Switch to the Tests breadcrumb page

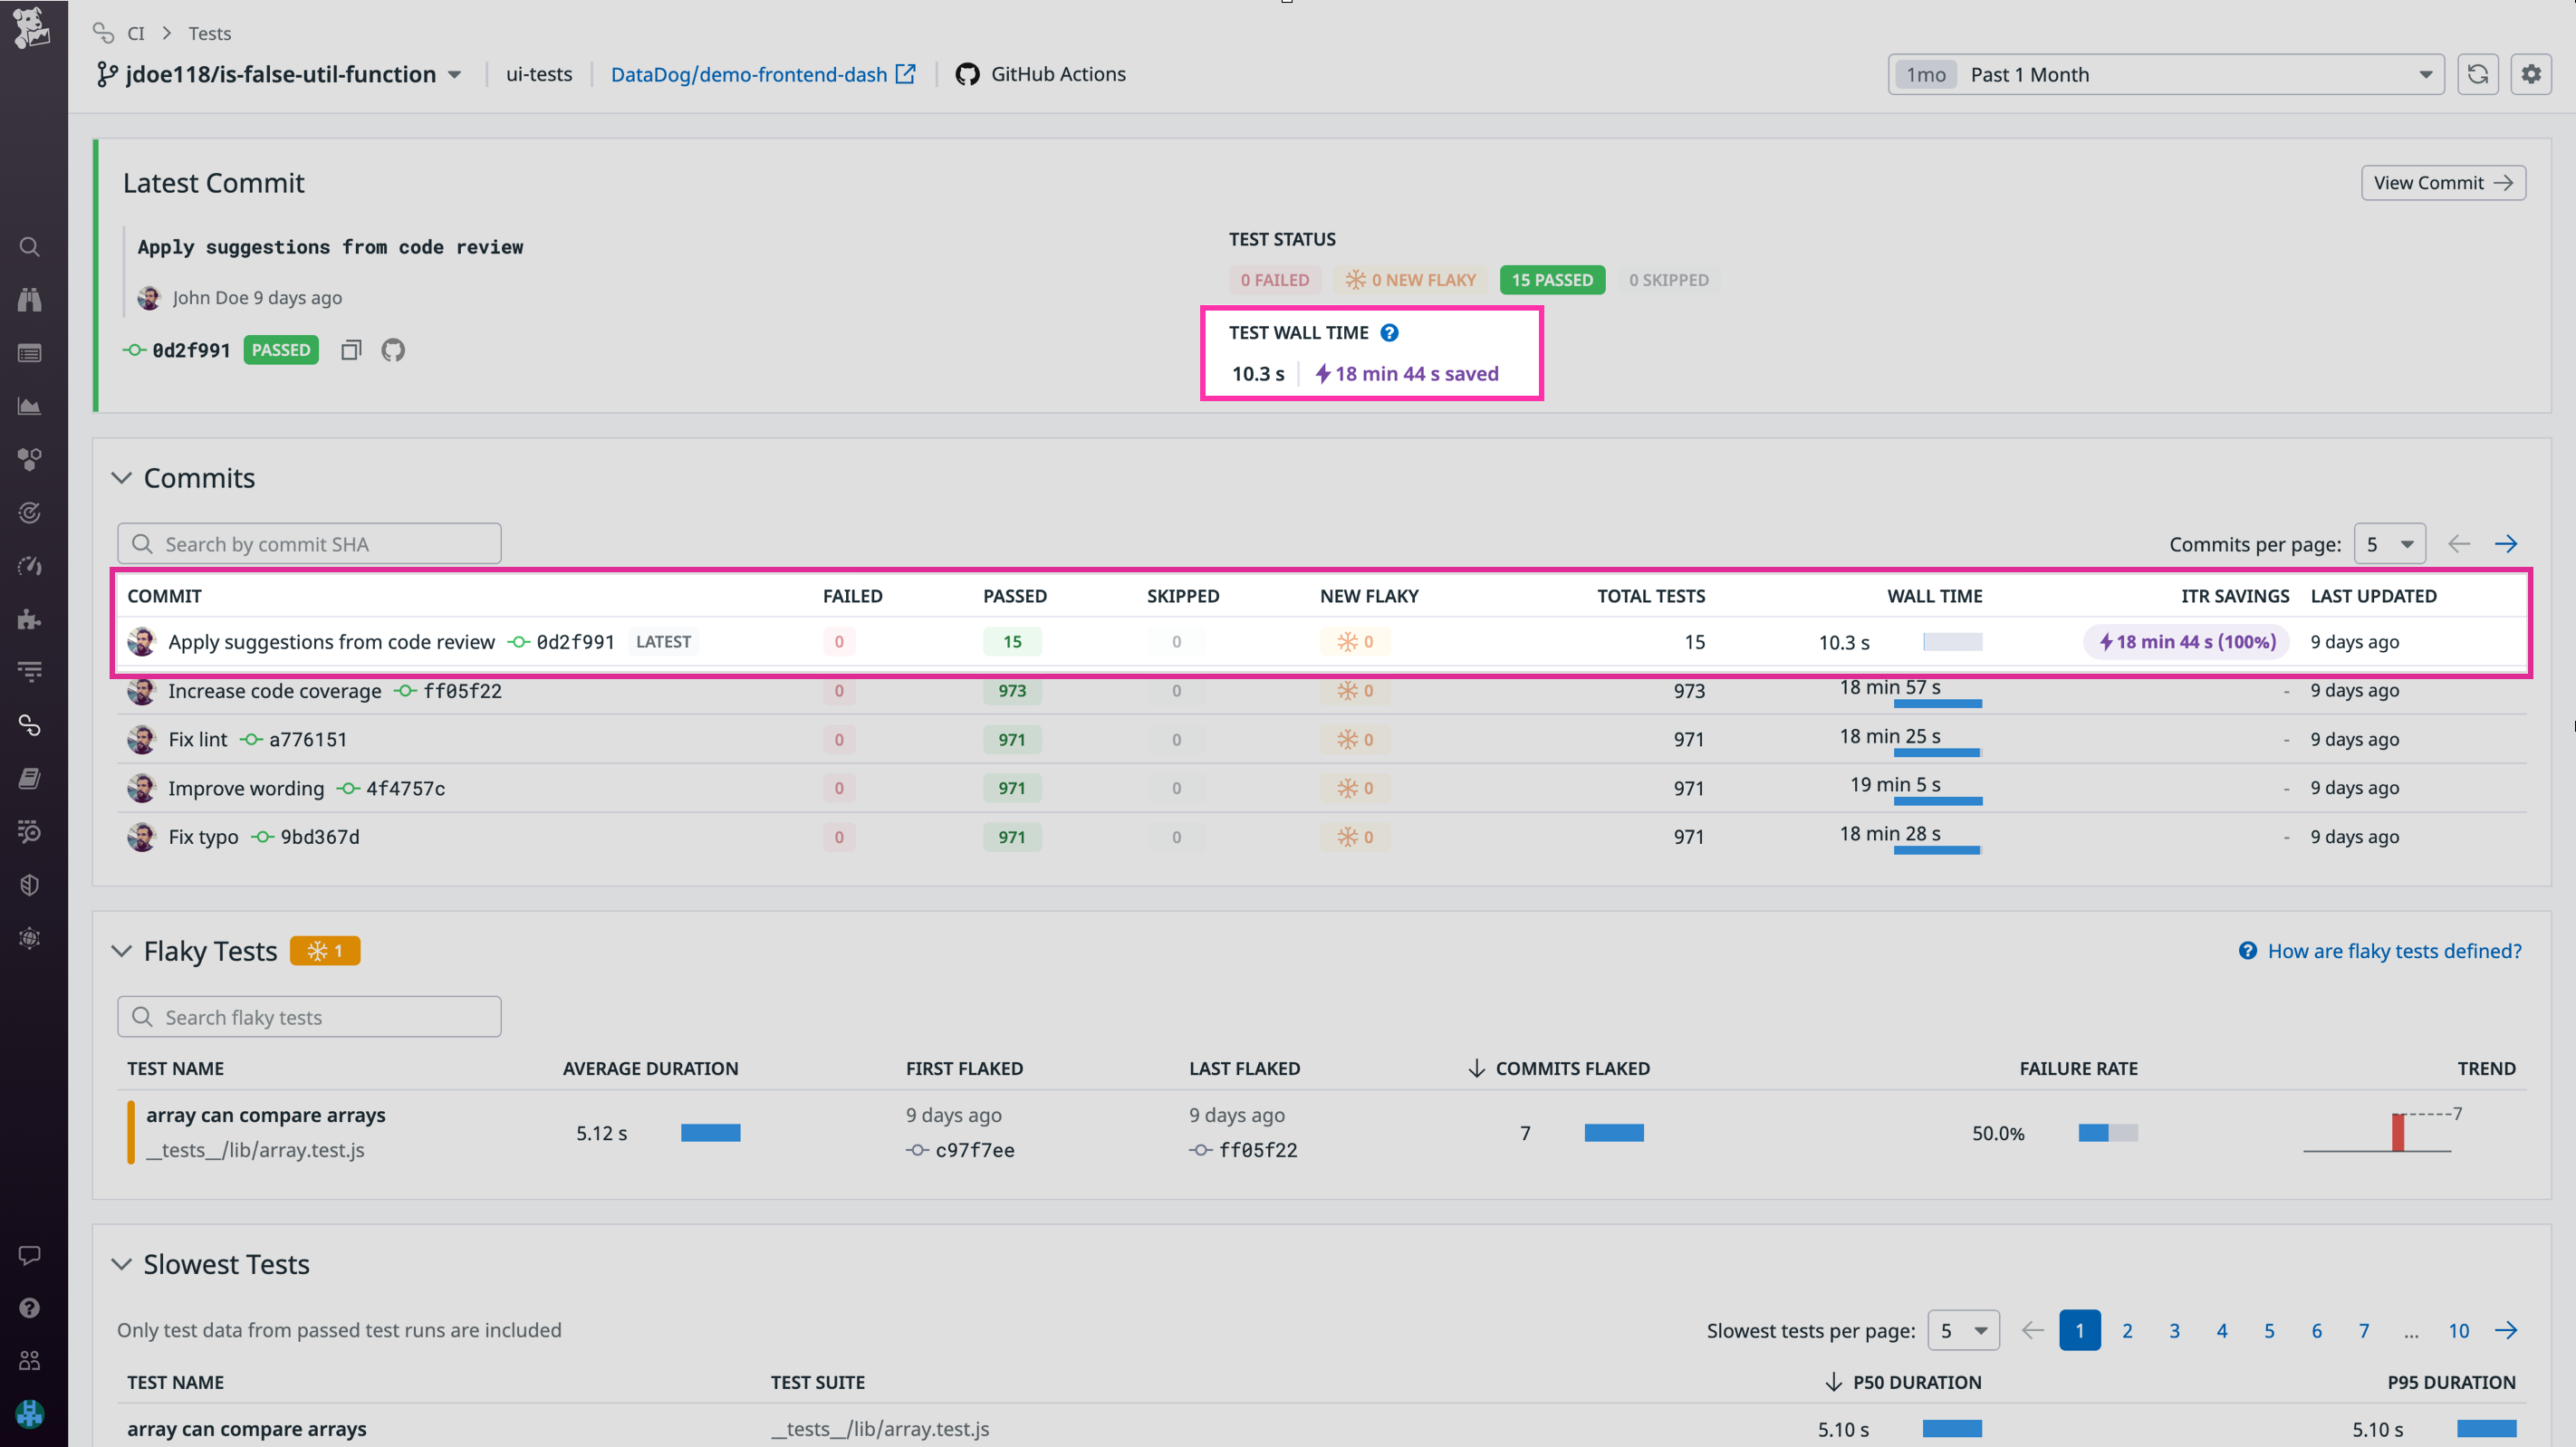tap(210, 33)
